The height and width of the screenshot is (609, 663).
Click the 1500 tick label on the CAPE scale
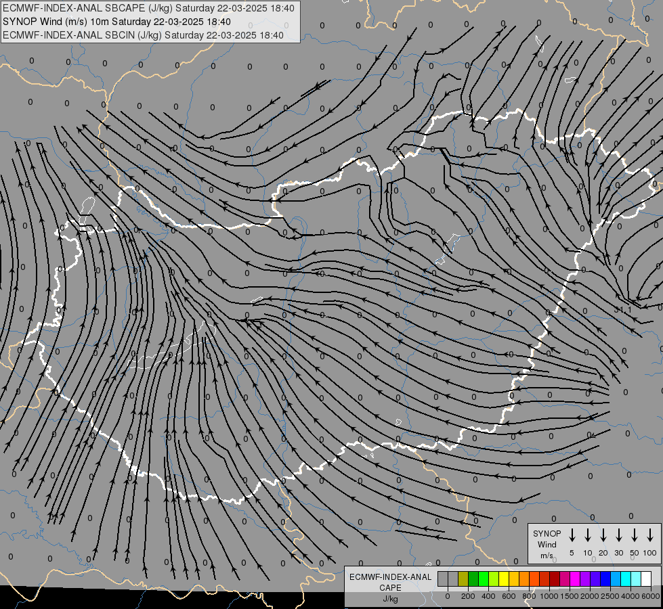click(x=570, y=596)
